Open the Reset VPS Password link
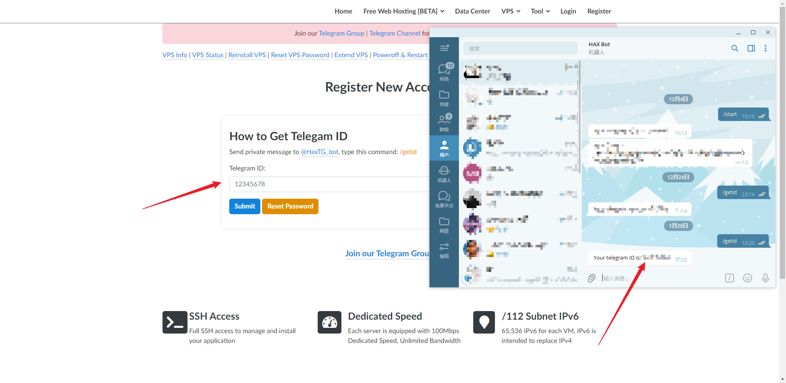 300,55
